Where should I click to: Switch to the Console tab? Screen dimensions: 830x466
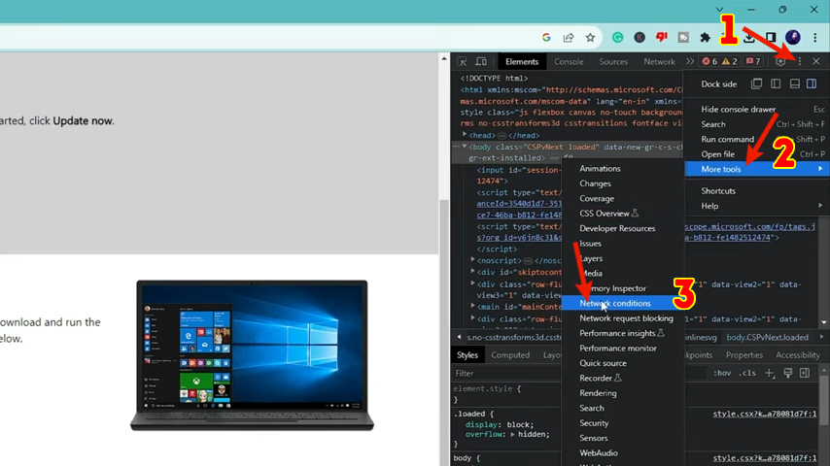pos(569,61)
